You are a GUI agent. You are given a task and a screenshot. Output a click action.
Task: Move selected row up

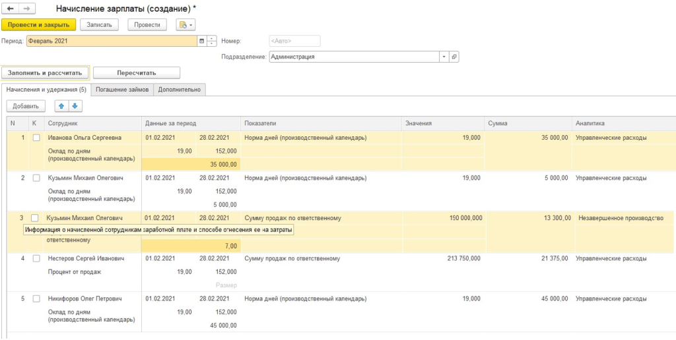tap(61, 106)
